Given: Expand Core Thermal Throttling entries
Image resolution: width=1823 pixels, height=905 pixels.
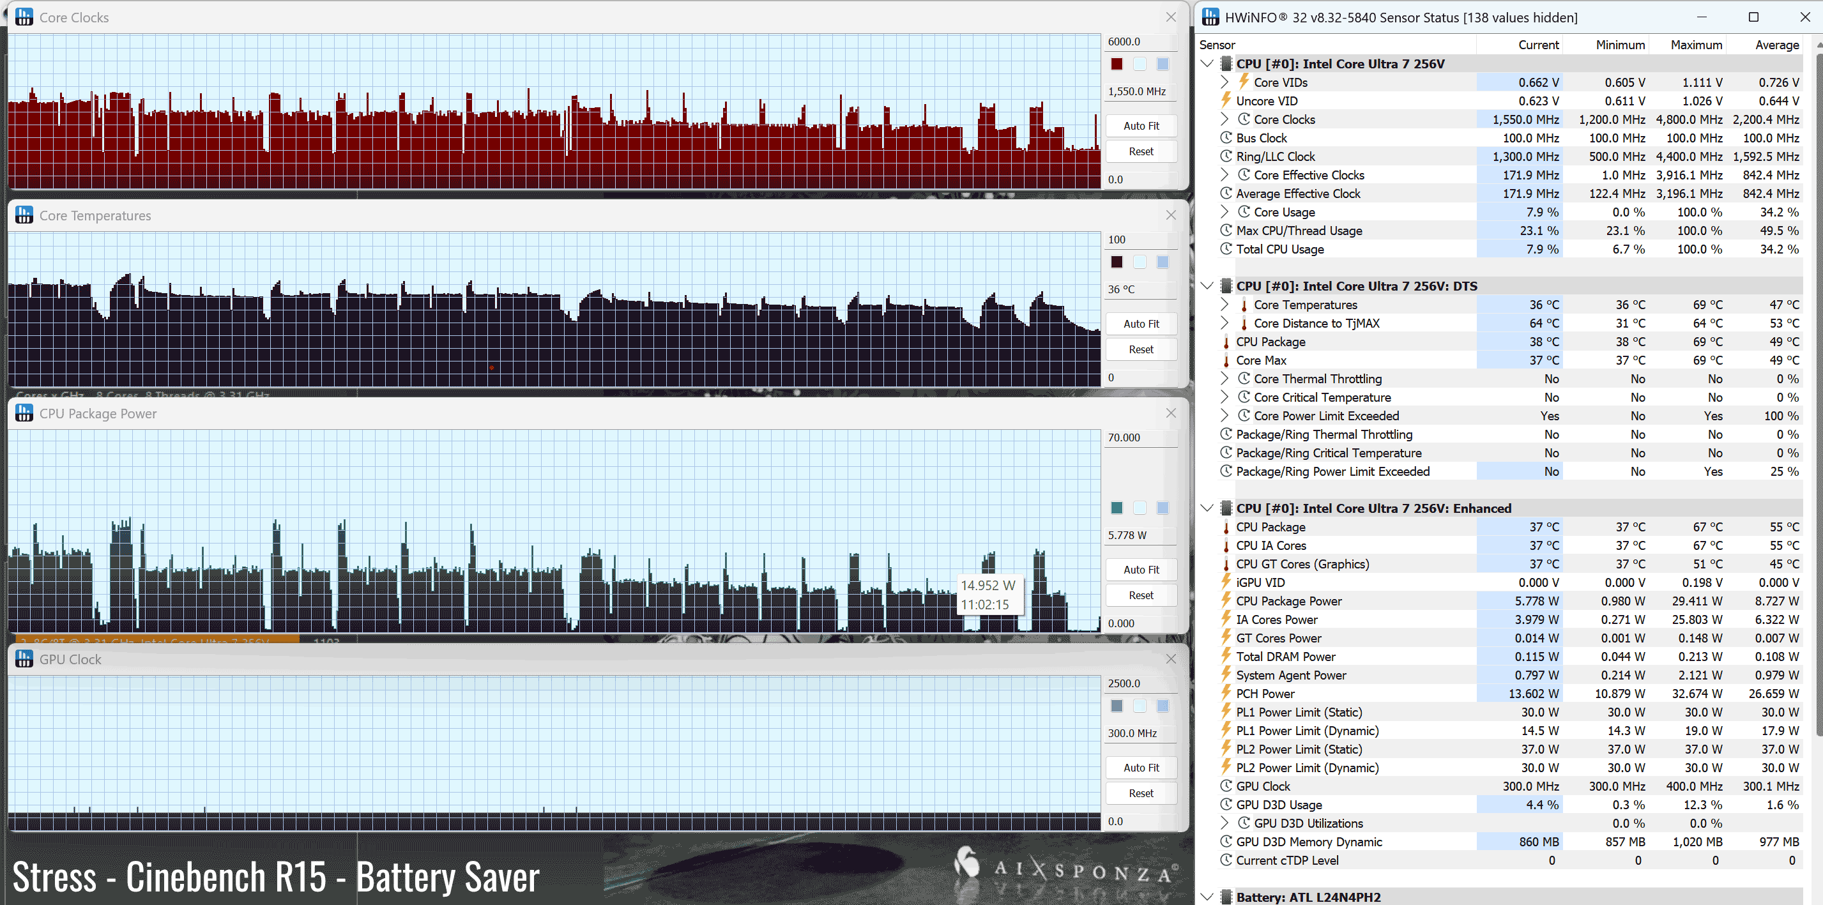Looking at the screenshot, I should tap(1225, 379).
